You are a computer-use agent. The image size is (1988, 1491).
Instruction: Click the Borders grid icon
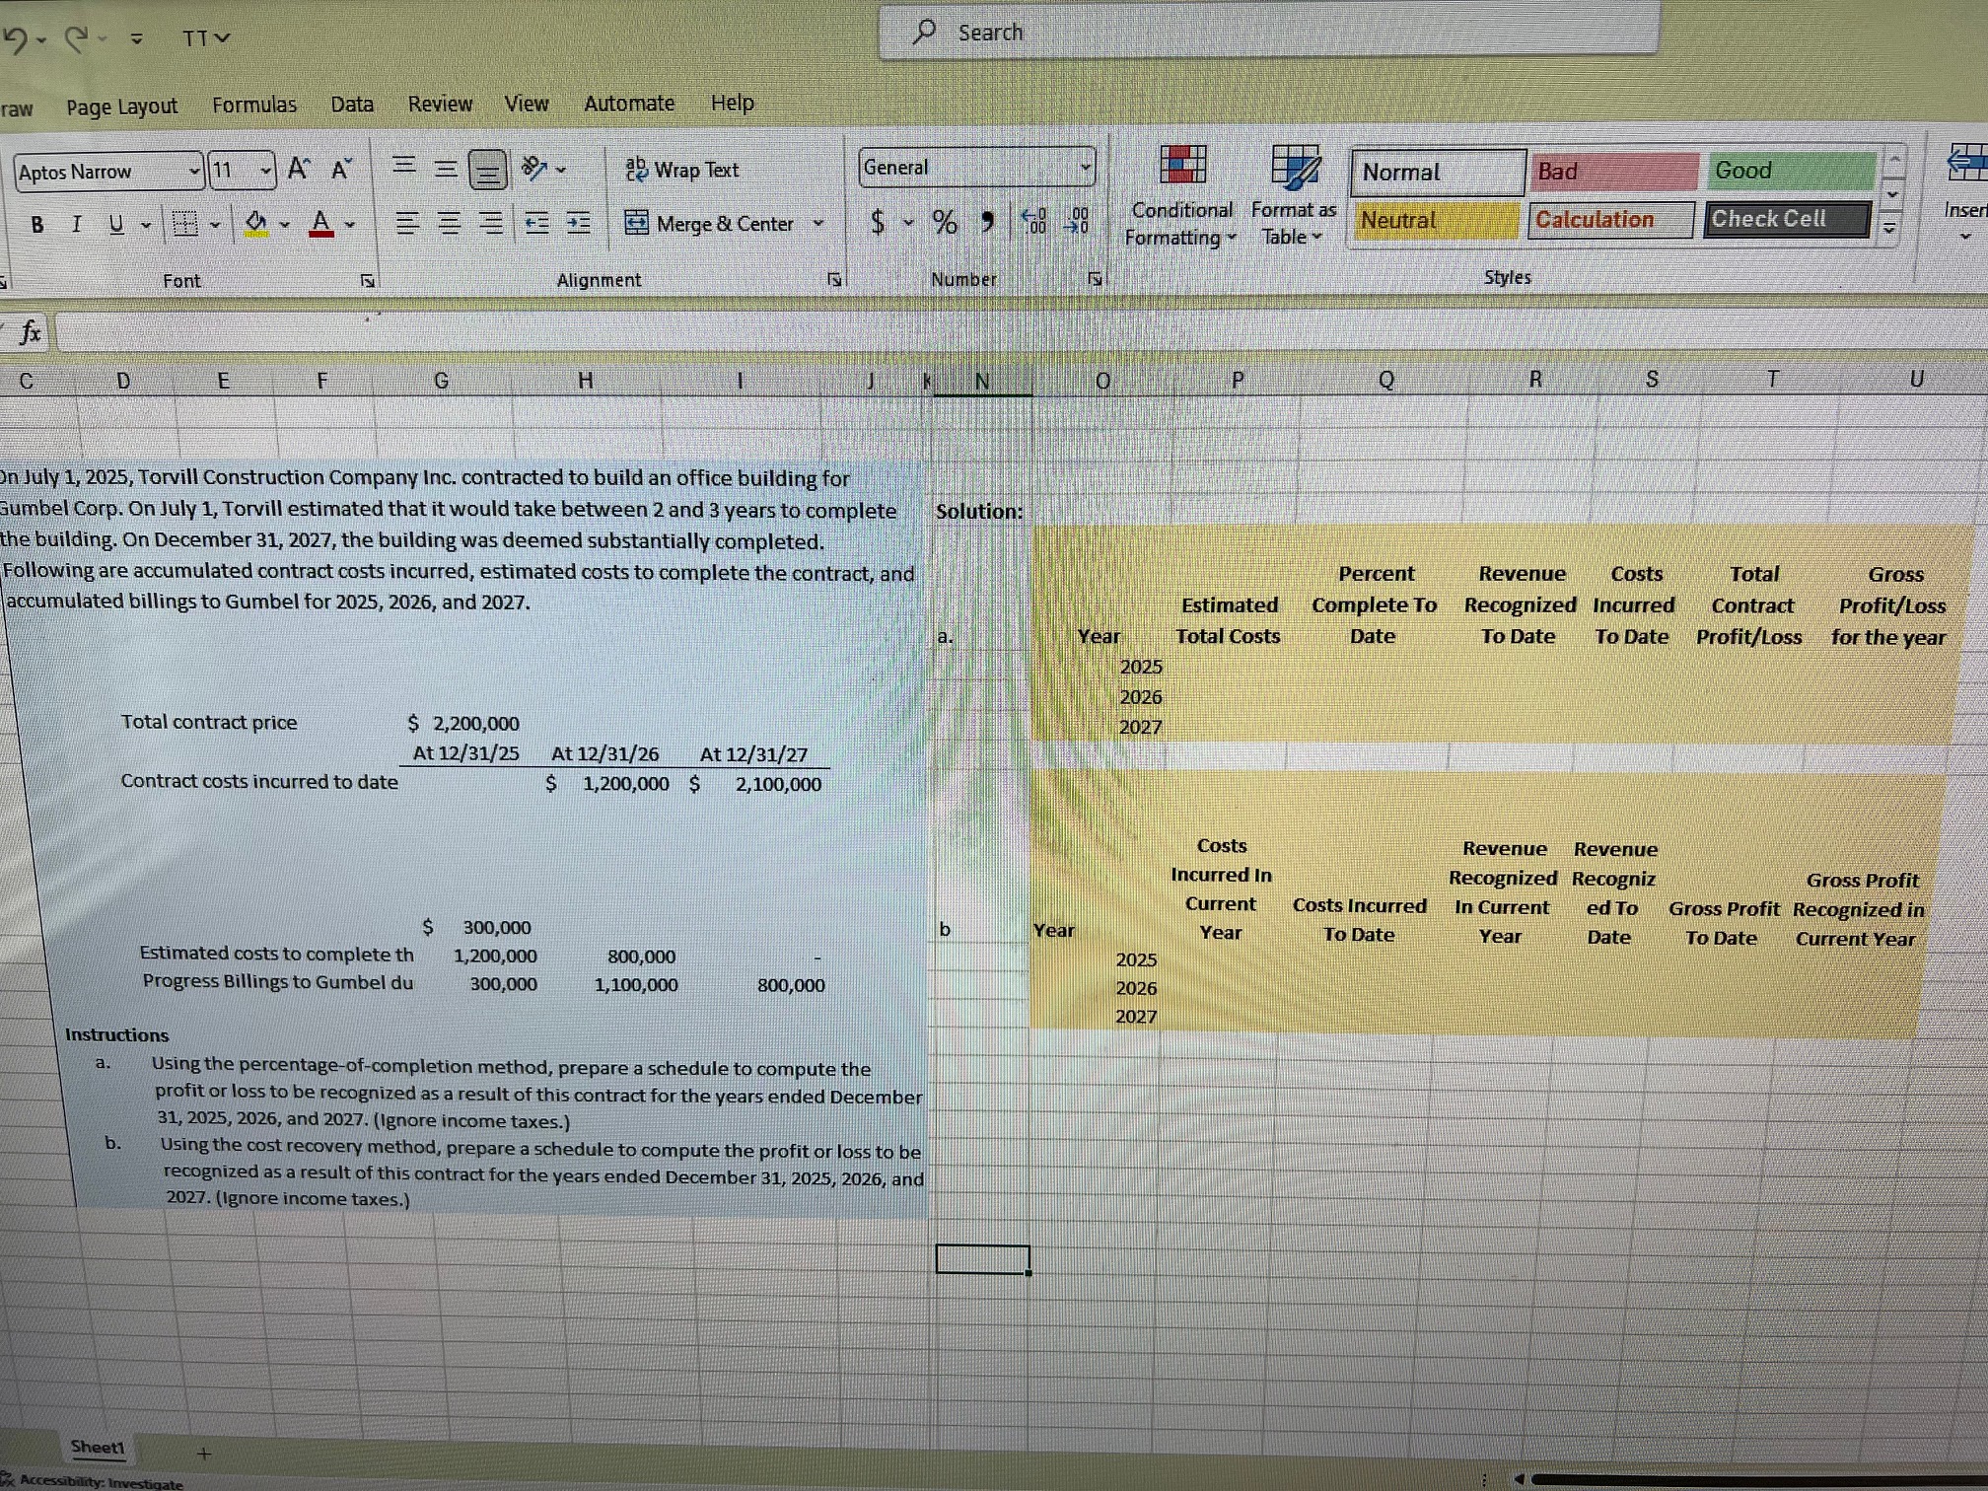[x=184, y=225]
